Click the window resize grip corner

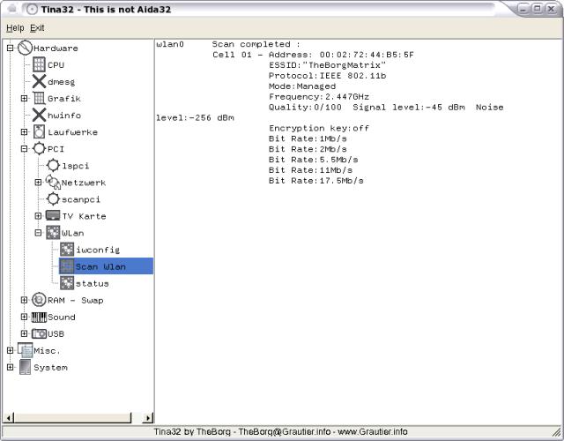coord(556,431)
